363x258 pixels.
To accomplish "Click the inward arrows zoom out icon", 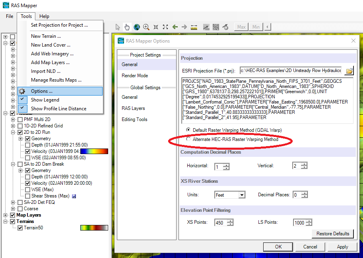I will click(156, 27).
